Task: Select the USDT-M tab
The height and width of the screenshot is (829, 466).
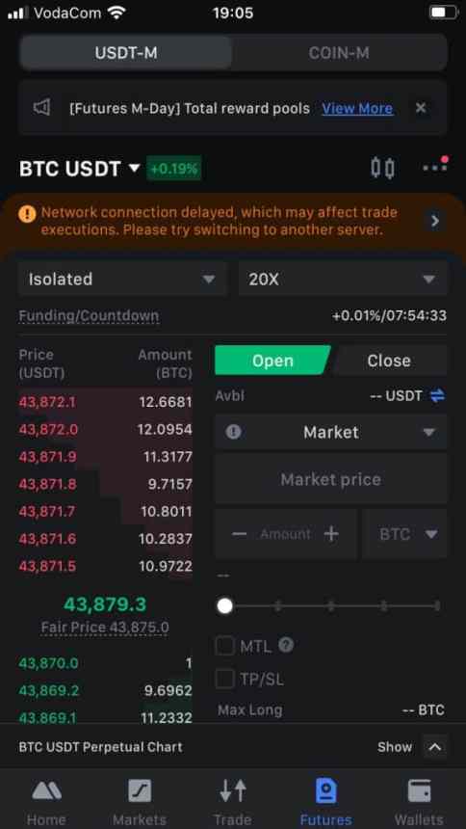Action: click(x=126, y=53)
